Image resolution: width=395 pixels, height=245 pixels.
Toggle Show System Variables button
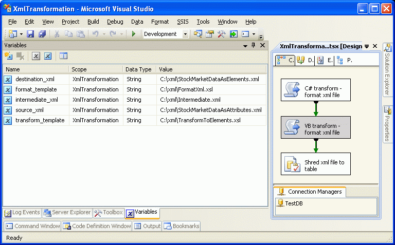(36, 56)
